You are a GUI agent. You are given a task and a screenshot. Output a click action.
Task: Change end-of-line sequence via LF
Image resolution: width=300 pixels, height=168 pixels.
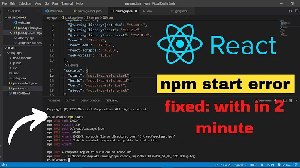[x=262, y=165]
